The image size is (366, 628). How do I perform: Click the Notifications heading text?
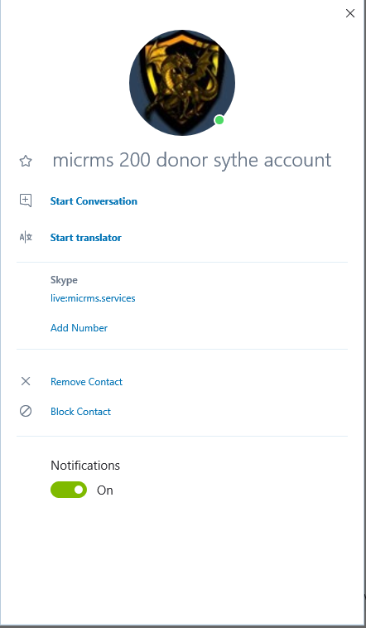pyautogui.click(x=85, y=466)
